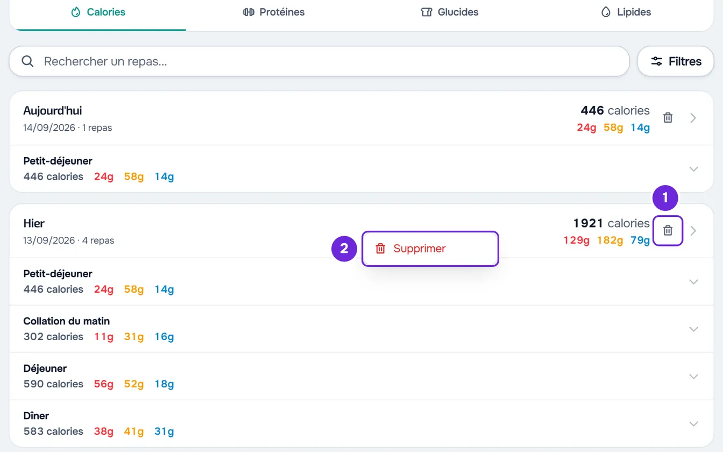Click the '14/09/2026 · 1 repas' subtitle
The height and width of the screenshot is (452, 723).
click(68, 128)
